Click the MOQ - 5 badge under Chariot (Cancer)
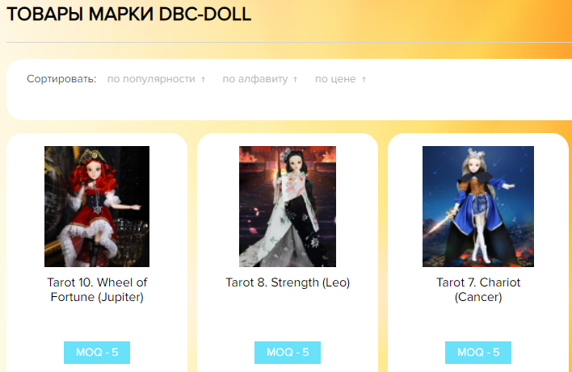 [478, 353]
